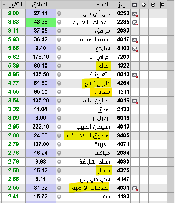175x203 pixels.
Task: Click the tag icon in the header
Action: coord(144,5)
